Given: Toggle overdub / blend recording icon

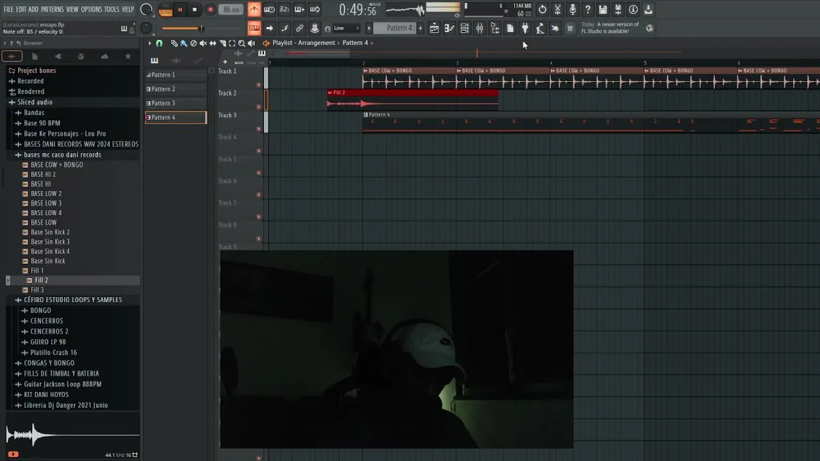Looking at the screenshot, I should (x=299, y=10).
